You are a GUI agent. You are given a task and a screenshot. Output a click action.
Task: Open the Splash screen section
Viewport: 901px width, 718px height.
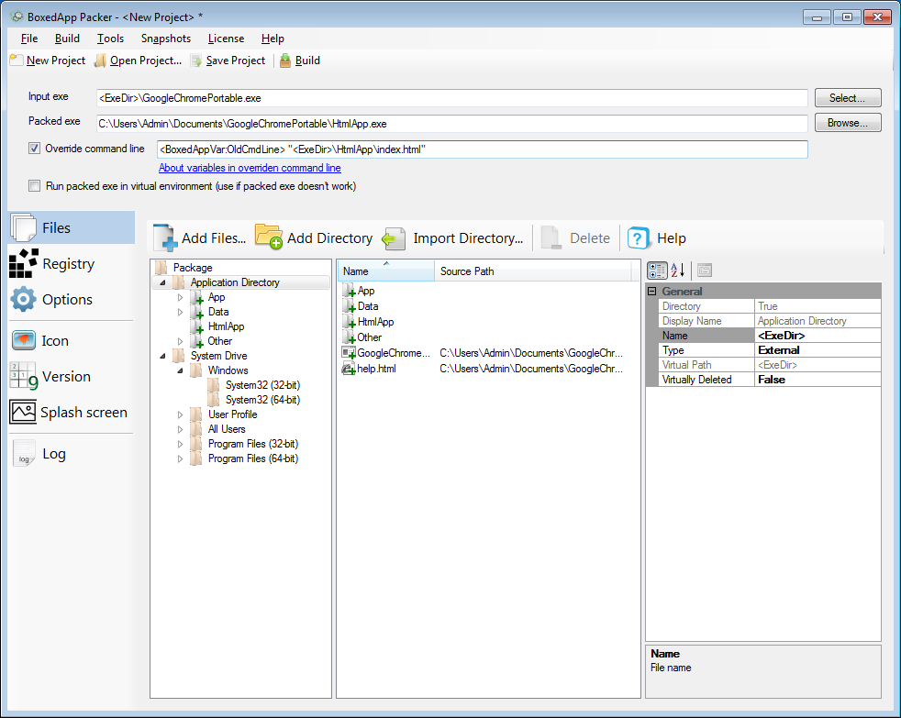click(x=69, y=413)
